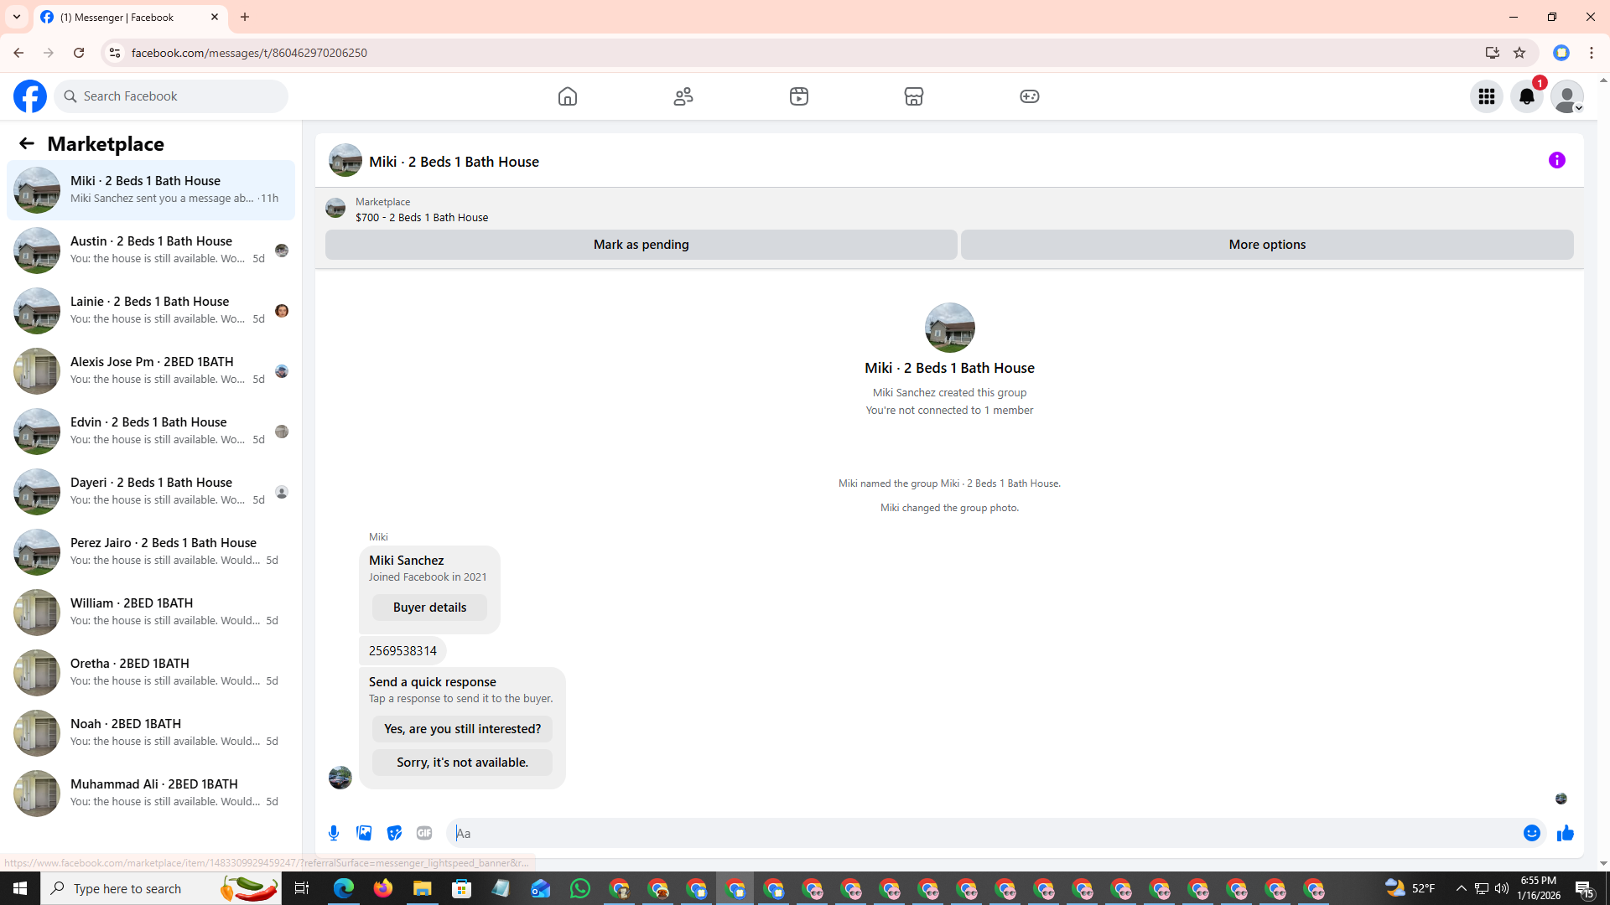Click the voice clip microphone icon
Screen dimensions: 1610x905
[334, 833]
